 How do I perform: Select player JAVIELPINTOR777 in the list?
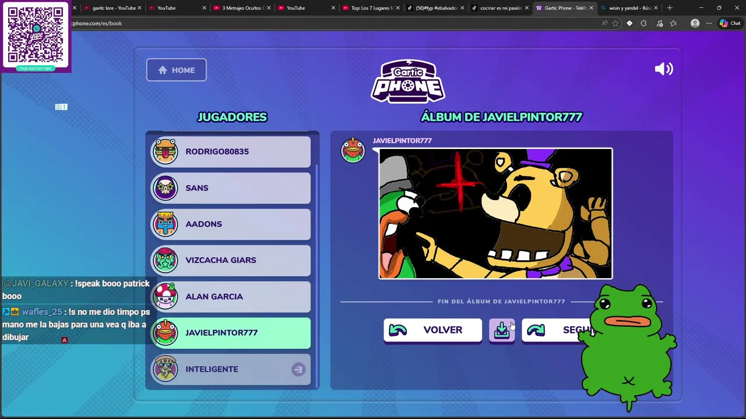(231, 333)
